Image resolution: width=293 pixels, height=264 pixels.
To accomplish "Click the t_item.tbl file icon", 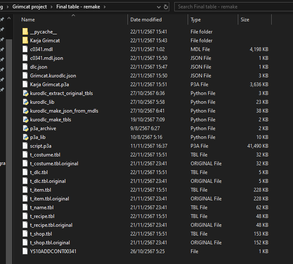I will [25, 190].
